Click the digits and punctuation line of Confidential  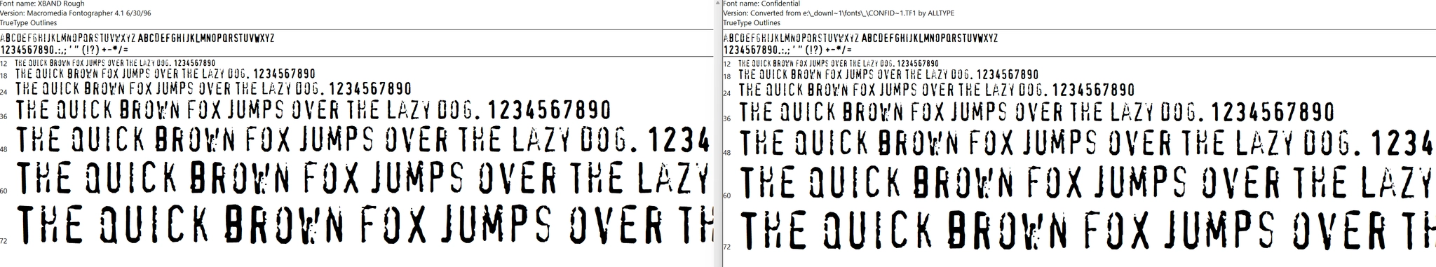788,50
